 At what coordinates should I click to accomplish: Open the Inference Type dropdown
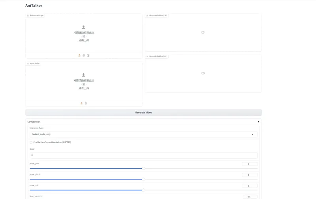click(143, 134)
